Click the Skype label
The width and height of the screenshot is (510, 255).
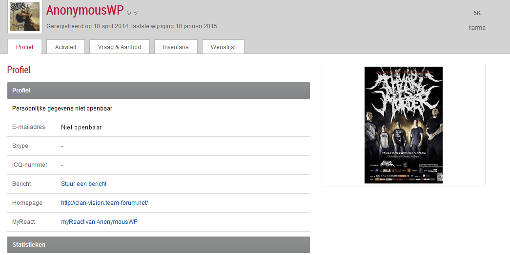(20, 146)
